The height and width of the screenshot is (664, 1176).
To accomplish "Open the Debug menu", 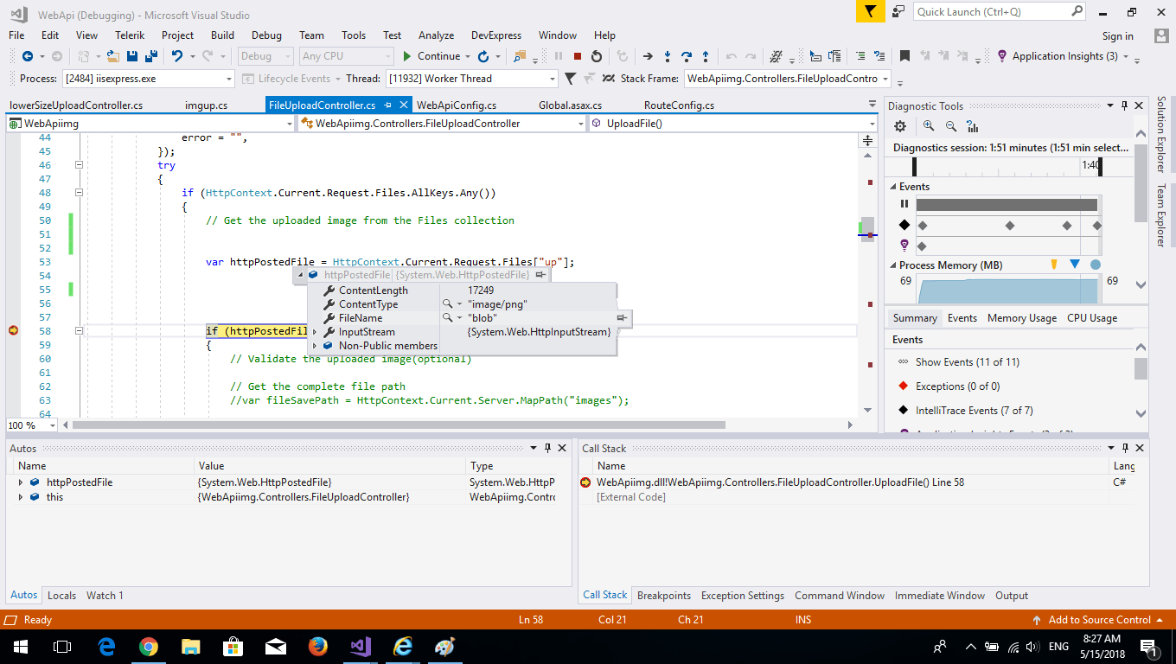I will click(x=266, y=35).
